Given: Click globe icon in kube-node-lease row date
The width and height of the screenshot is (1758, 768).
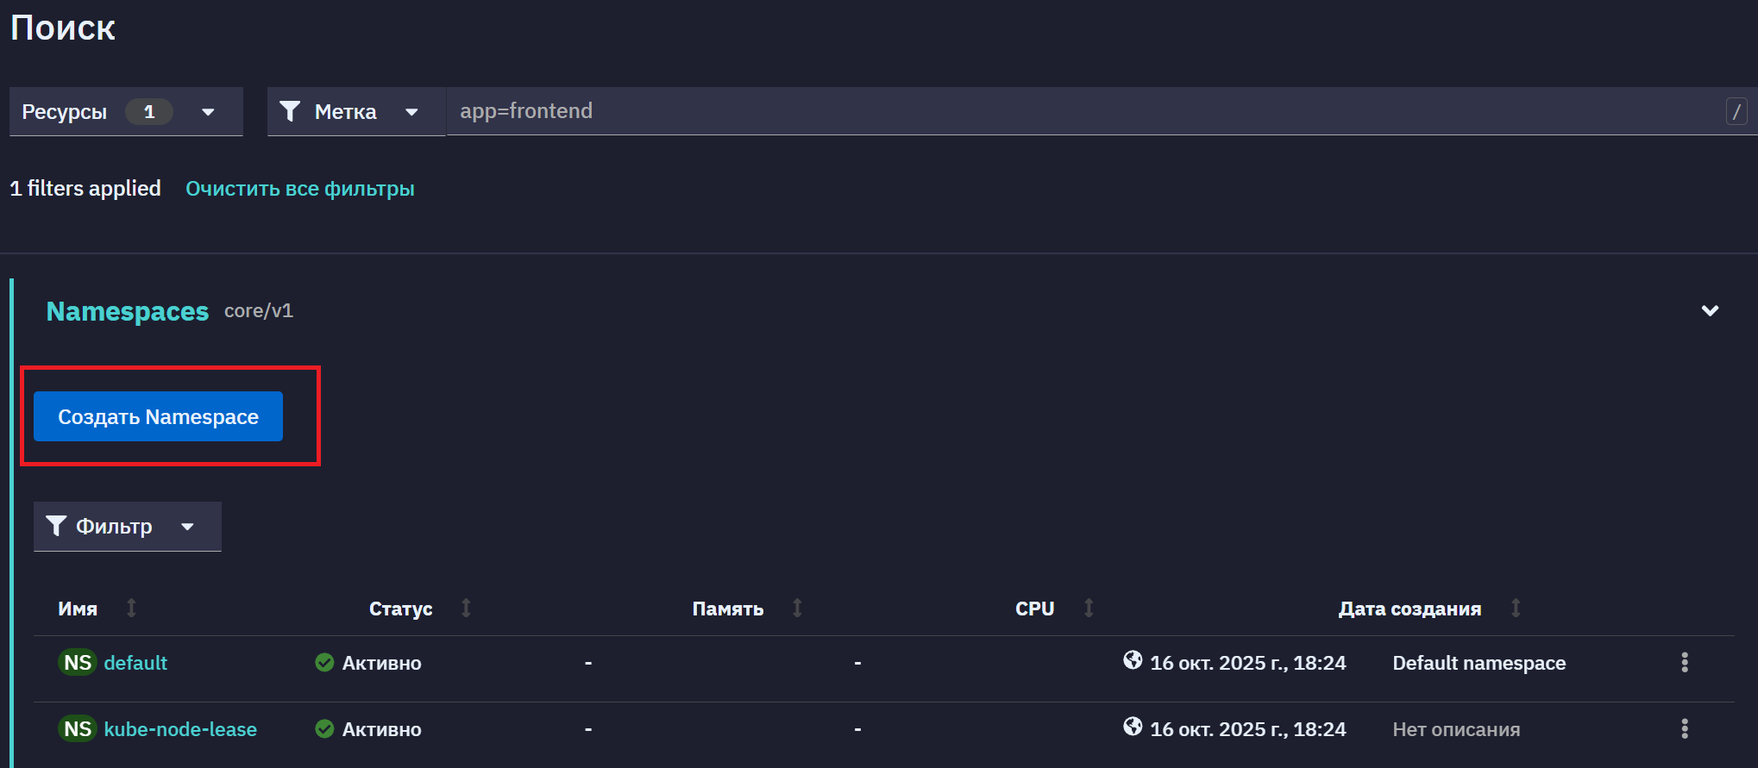Looking at the screenshot, I should pos(1133,727).
